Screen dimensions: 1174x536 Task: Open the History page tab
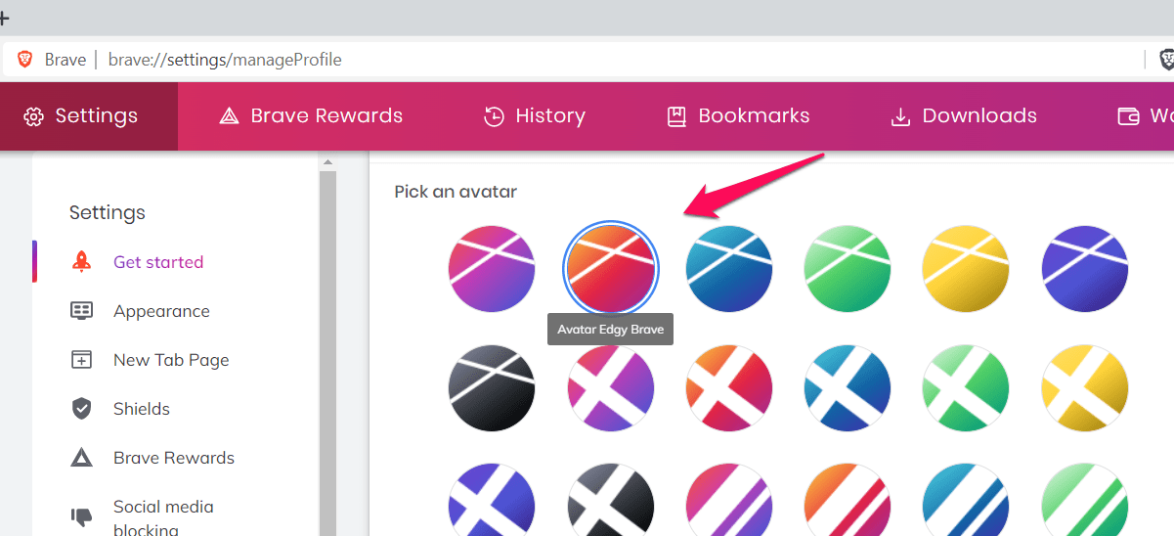(x=535, y=116)
